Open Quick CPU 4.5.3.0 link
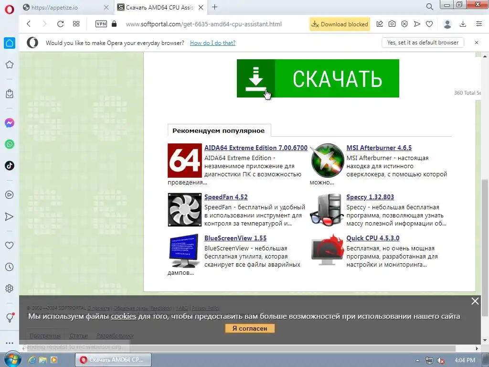Screen dimensions: 489x367 click(x=373, y=238)
